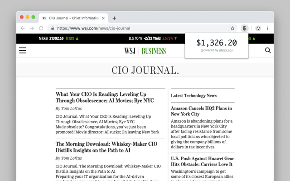
Task: Click the WSJ logo
Action: coord(130,51)
